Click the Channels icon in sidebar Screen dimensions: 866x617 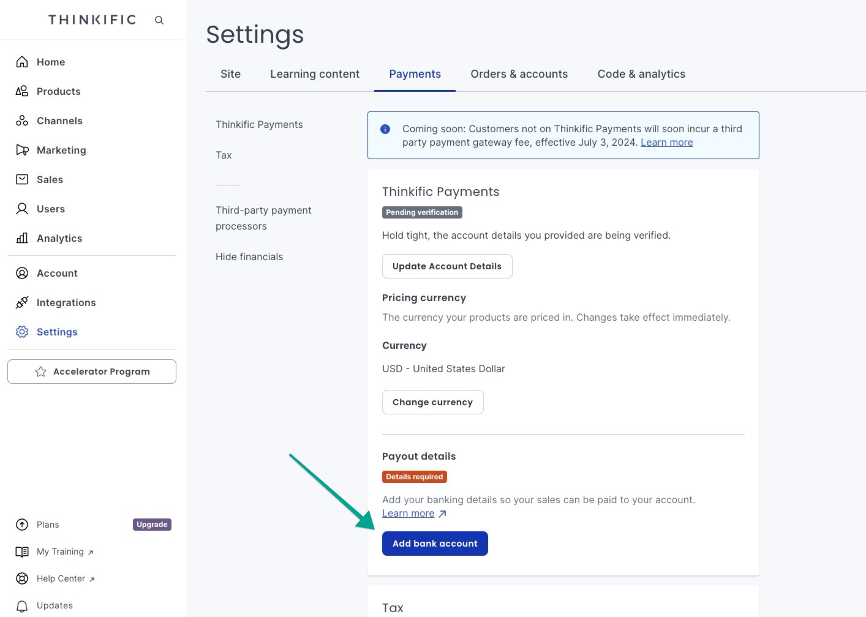22,121
